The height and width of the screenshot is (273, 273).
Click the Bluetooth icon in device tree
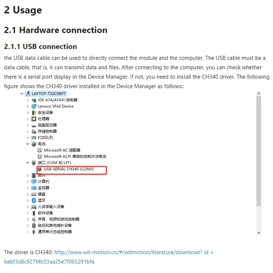pos(34,200)
